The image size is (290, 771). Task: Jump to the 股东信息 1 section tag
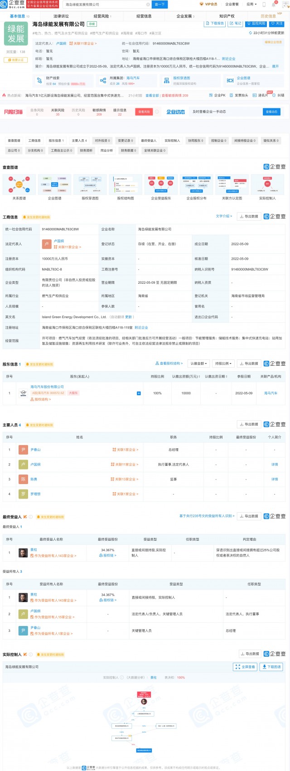(x=56, y=141)
